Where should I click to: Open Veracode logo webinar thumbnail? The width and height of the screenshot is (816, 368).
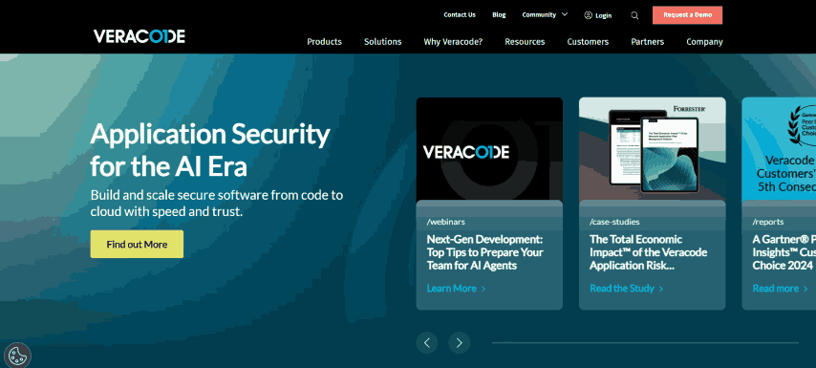tap(489, 149)
